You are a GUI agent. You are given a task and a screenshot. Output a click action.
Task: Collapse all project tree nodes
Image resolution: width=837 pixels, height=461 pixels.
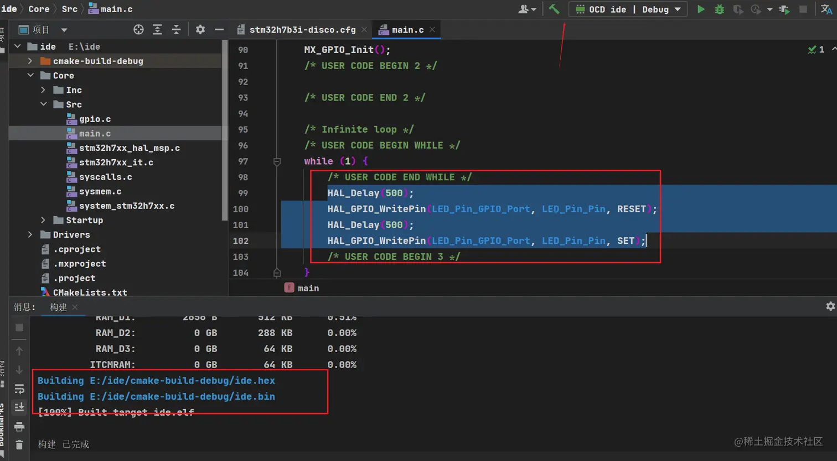point(176,30)
